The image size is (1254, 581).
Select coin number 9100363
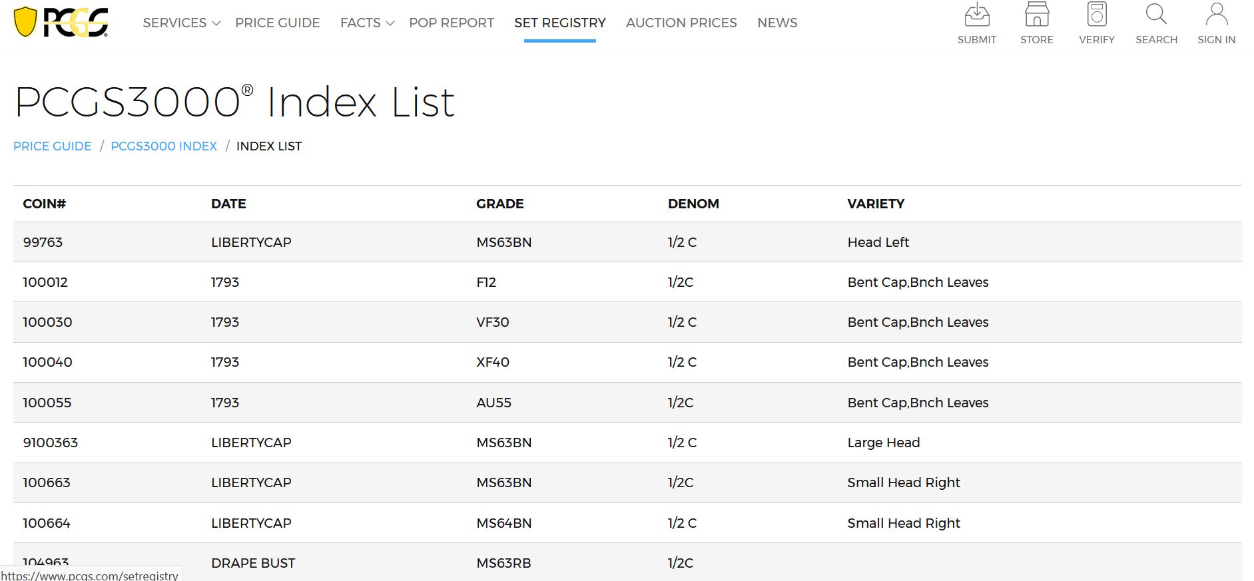click(x=50, y=443)
